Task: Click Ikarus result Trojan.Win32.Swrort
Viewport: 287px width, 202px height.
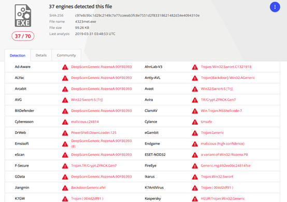Action: pyautogui.click(x=217, y=177)
